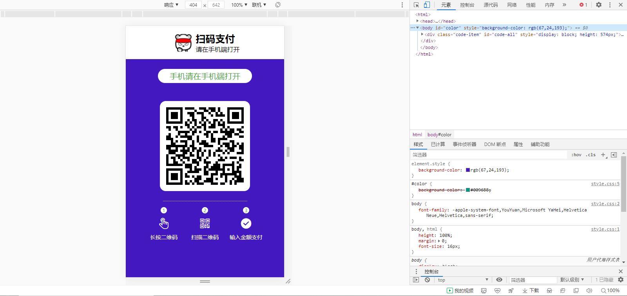
Task: Open the 性能 tab
Action: point(531,5)
